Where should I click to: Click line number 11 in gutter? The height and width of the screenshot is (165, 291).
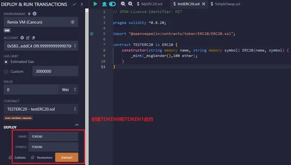[103, 67]
